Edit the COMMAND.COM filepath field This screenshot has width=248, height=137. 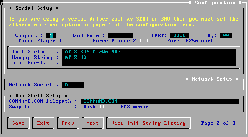tap(159, 101)
